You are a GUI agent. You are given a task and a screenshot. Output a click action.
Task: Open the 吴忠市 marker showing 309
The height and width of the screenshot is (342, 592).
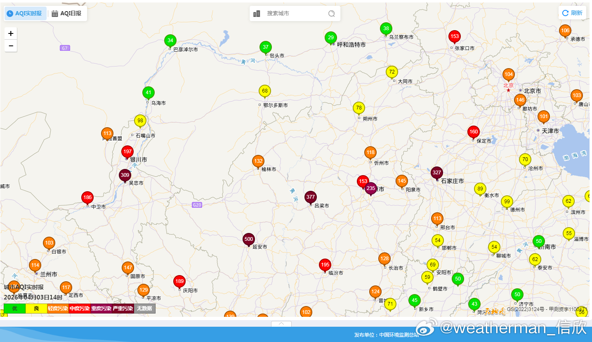(x=125, y=176)
